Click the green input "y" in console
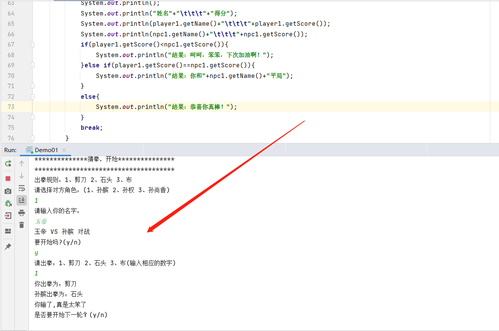The image size is (499, 331). 36,253
